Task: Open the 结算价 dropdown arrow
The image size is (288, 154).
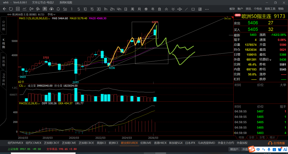Action: click(x=270, y=60)
